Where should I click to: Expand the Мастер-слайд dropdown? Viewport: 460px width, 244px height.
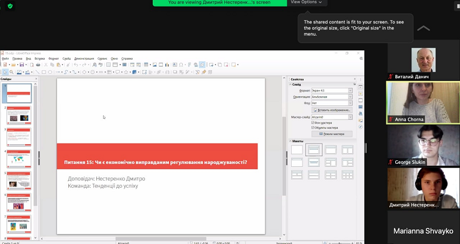332,117
